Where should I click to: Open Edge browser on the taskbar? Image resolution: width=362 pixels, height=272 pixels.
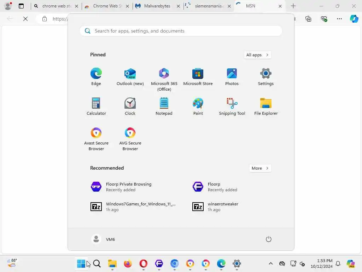pyautogui.click(x=221, y=263)
